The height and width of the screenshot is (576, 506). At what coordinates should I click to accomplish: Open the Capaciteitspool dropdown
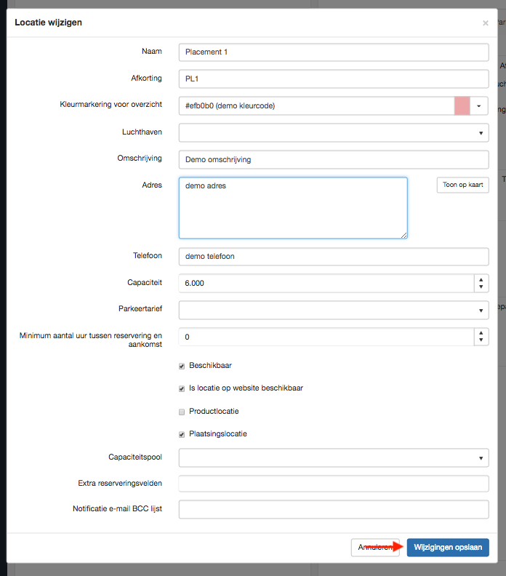click(x=334, y=457)
